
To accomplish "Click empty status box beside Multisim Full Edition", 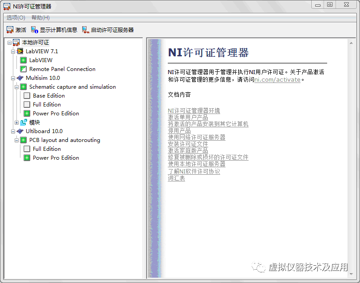I will [27, 105].
